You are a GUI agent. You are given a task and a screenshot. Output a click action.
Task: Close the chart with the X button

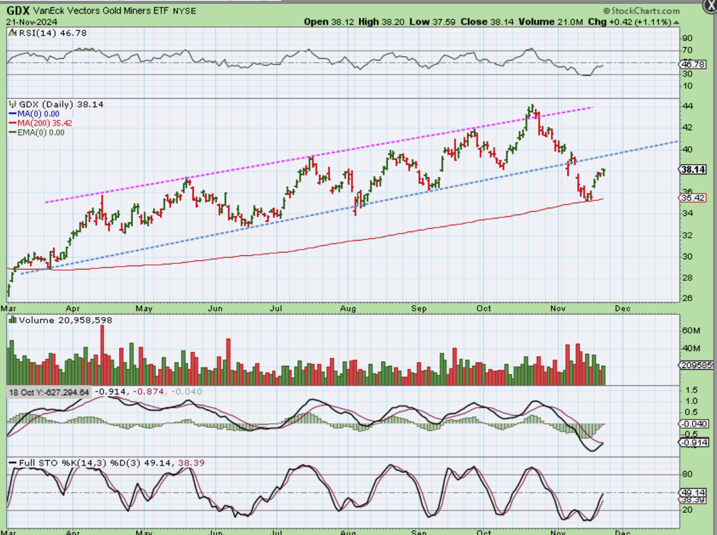click(710, 6)
